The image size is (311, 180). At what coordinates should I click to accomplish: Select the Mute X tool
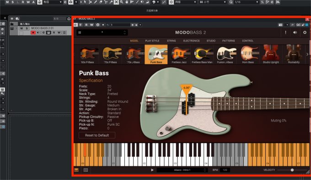tap(116, 2)
